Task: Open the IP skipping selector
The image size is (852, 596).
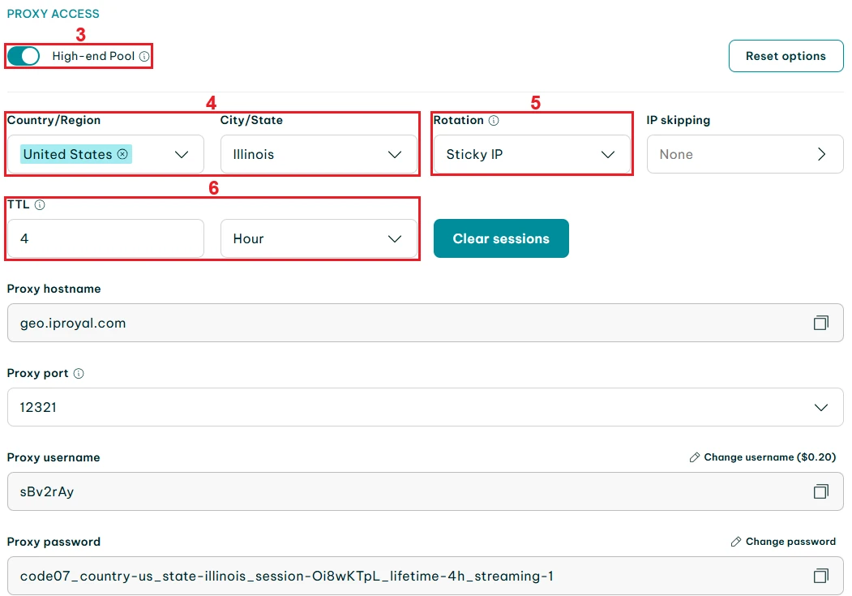Action: coord(744,154)
